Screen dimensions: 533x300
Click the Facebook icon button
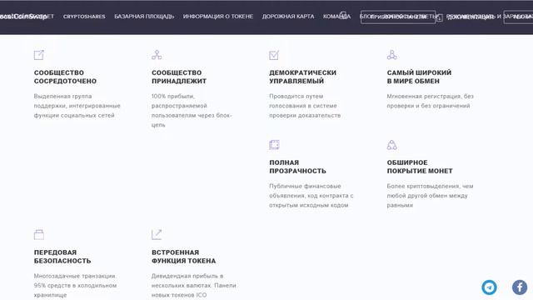pos(520,287)
